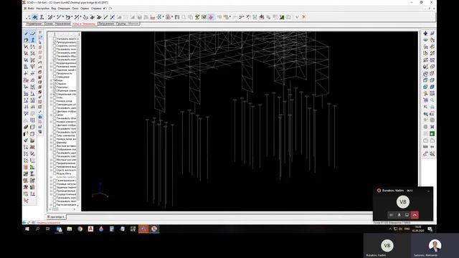Screen dimensions: 459x258
Task: Open the Операции menu
Action: coord(64,9)
